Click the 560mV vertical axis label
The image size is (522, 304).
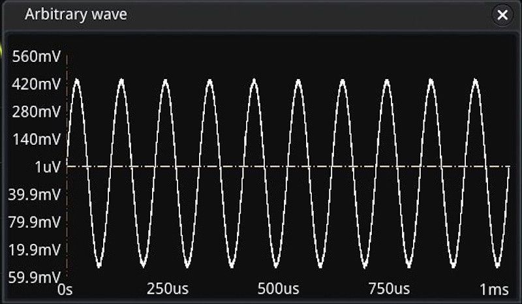pyautogui.click(x=36, y=57)
